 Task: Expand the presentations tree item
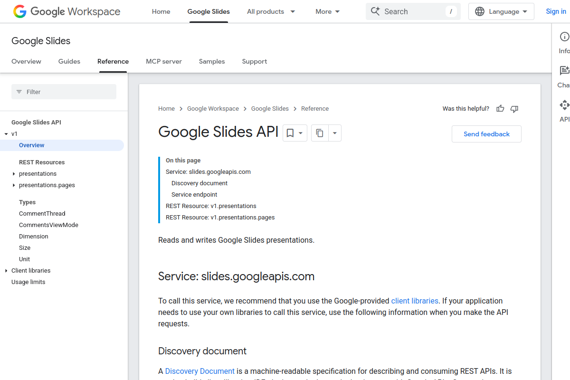(14, 174)
